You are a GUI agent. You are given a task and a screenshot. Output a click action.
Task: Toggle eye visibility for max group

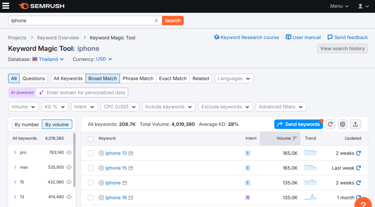[x=69, y=167]
